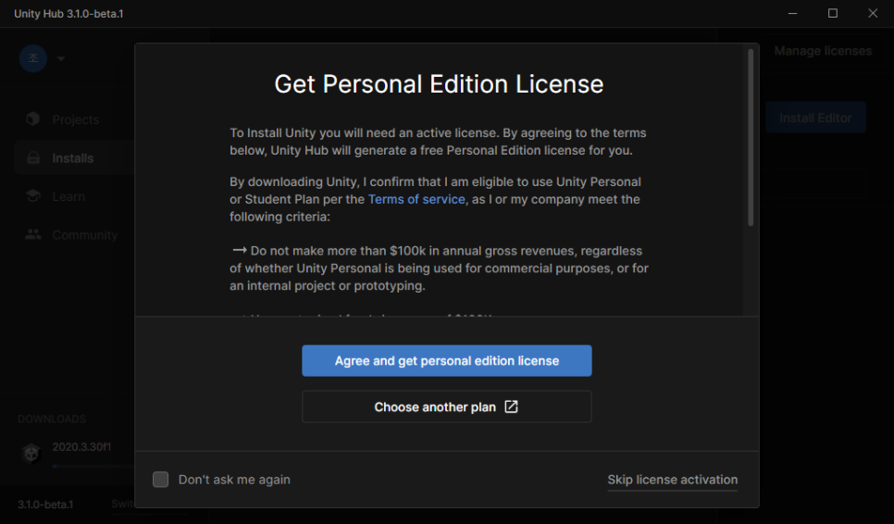Go to Projects in sidebar

tap(75, 119)
